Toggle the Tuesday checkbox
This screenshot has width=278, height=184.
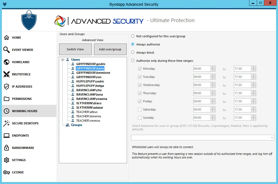pos(140,77)
